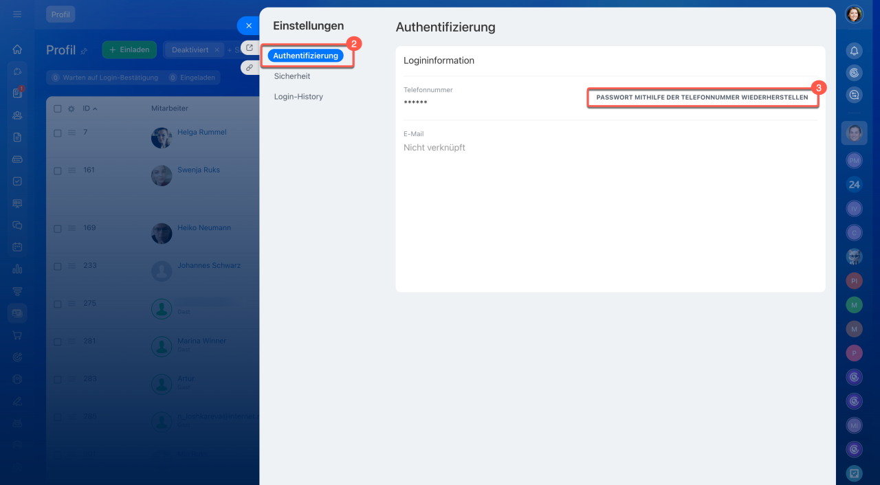Sort by the ID column header
The width and height of the screenshot is (880, 485).
(x=89, y=109)
